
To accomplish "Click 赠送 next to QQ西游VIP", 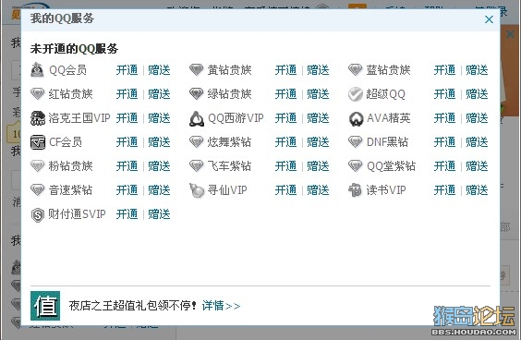I will 318,118.
